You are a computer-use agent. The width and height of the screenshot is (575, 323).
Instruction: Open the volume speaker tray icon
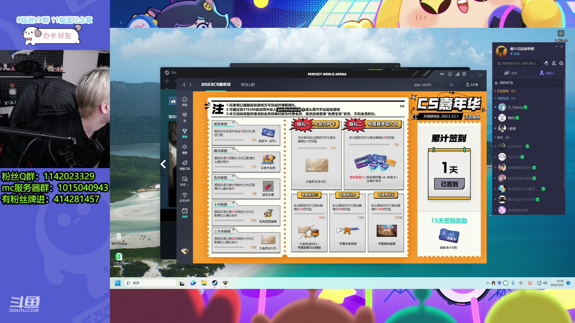coord(545,283)
